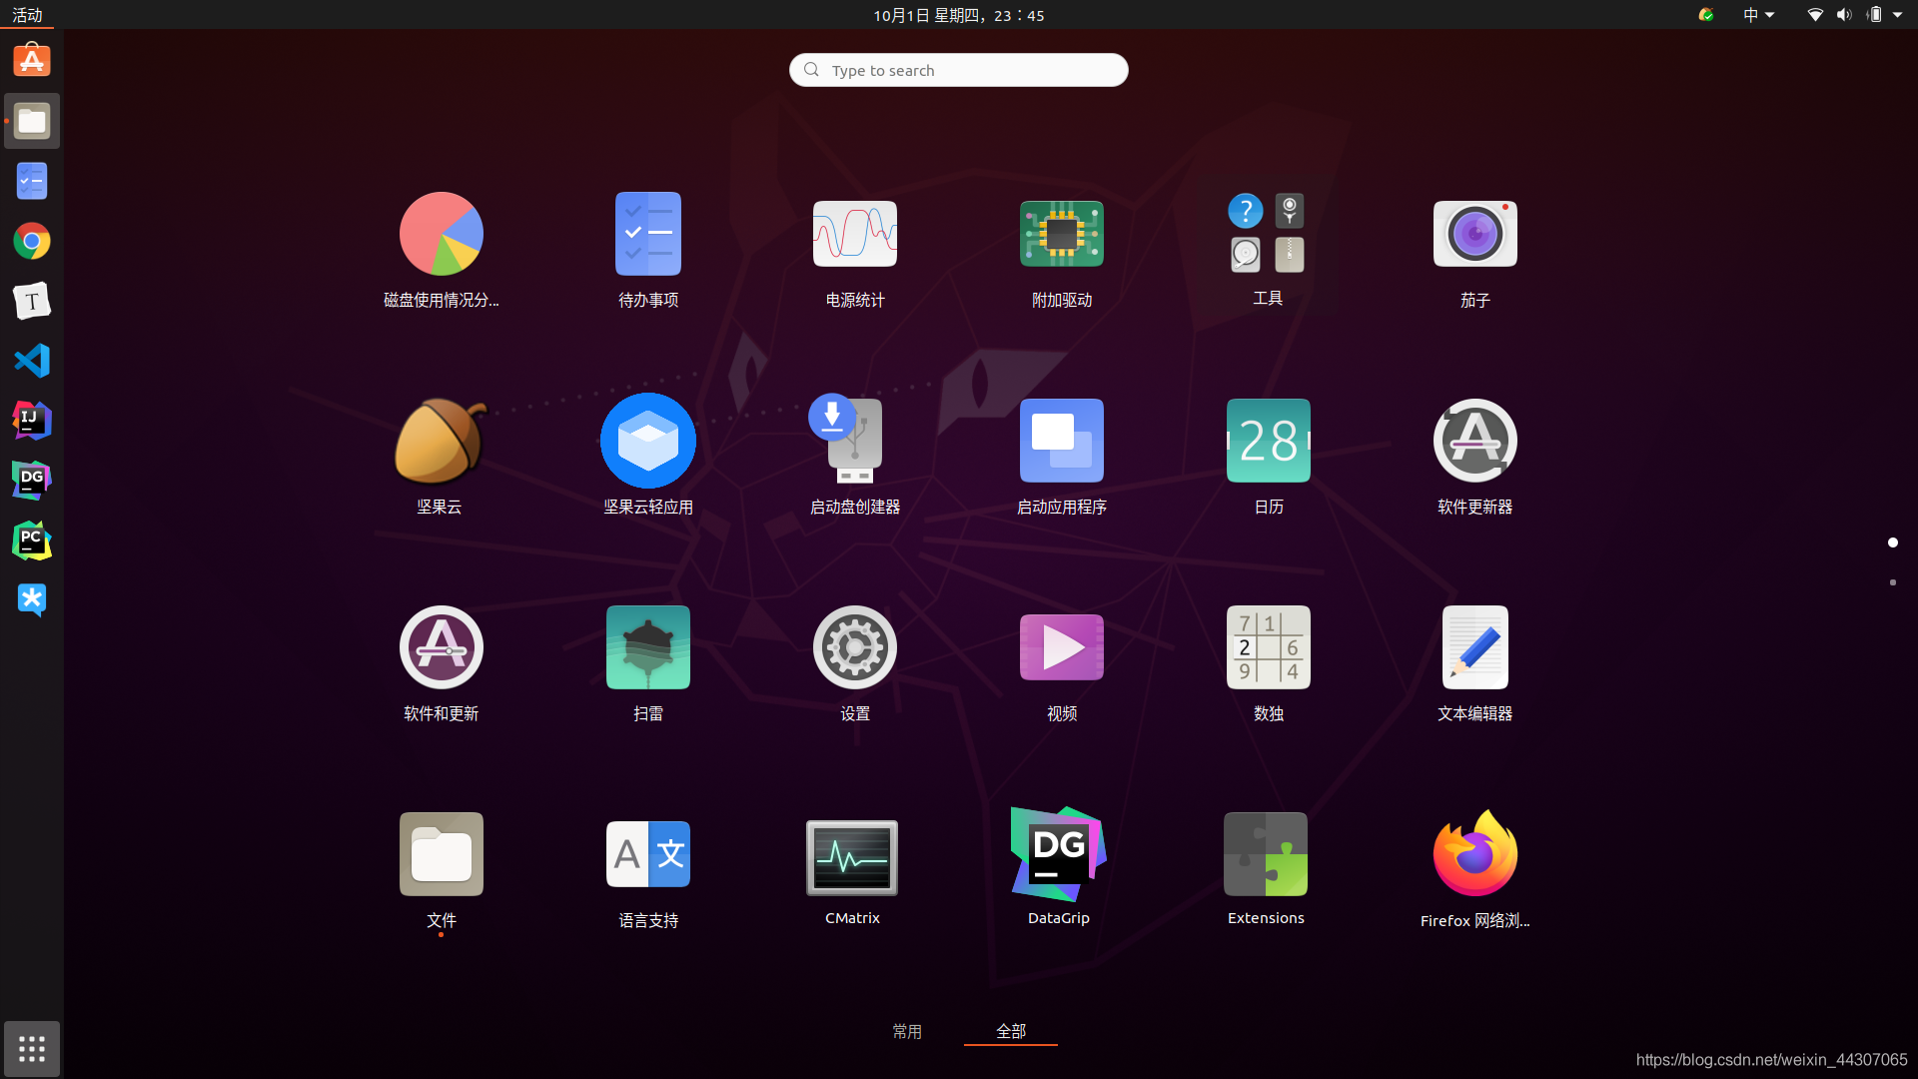Click the Show Applications grid button
This screenshot has width=1918, height=1079.
coord(32,1049)
